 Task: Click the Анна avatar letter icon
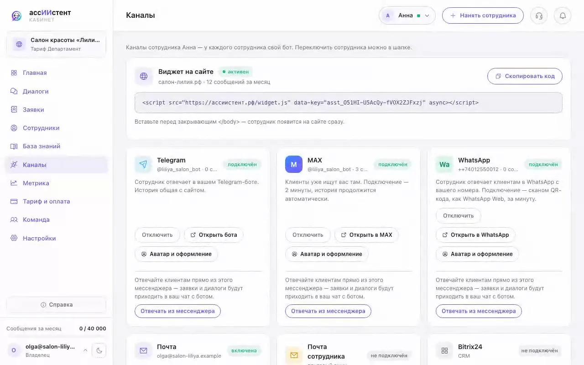tap(388, 16)
